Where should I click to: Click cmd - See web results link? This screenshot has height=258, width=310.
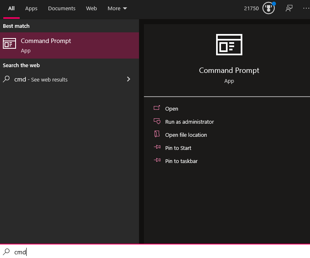tap(41, 79)
